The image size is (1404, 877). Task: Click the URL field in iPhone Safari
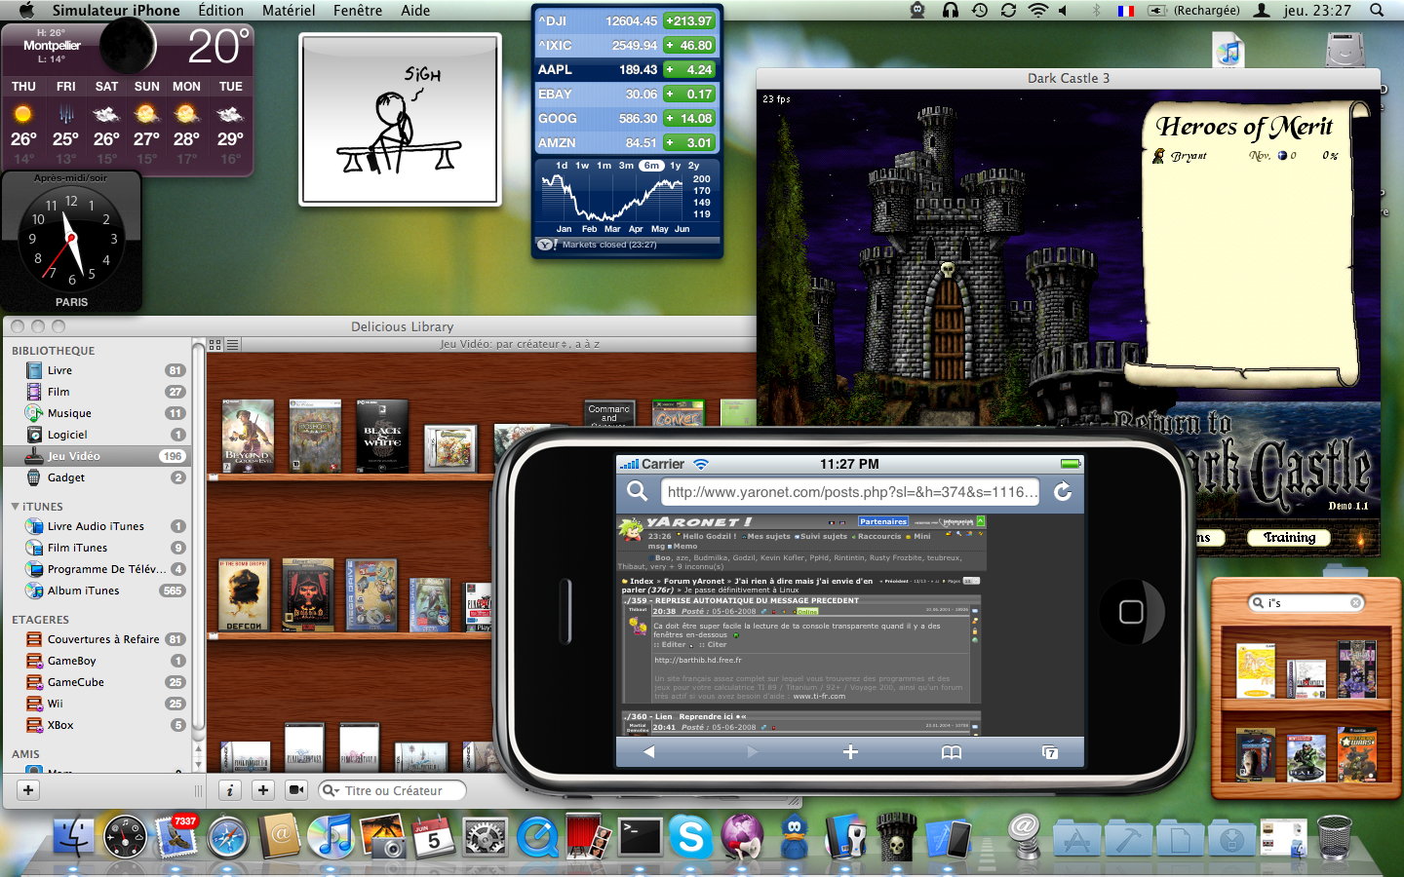pos(848,492)
